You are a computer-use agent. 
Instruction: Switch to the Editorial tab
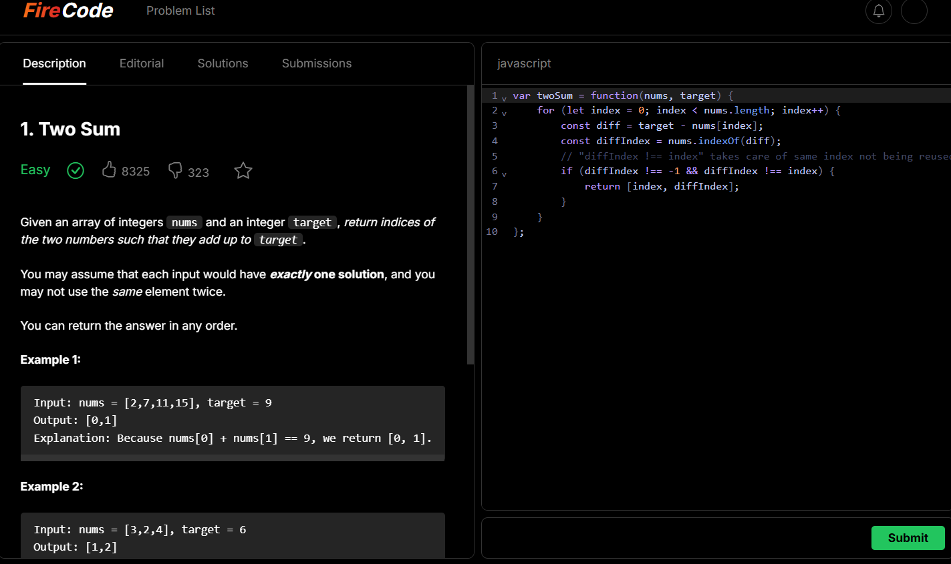tap(141, 63)
